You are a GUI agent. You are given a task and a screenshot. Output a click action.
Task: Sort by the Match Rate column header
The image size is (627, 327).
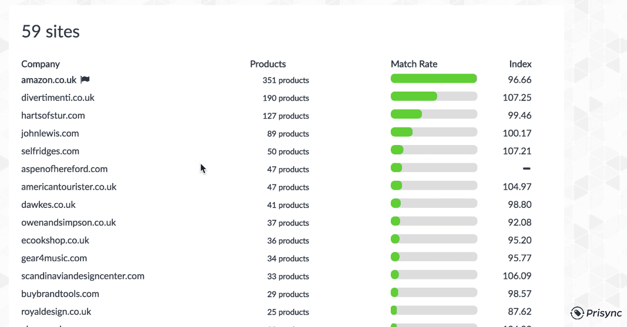[414, 64]
